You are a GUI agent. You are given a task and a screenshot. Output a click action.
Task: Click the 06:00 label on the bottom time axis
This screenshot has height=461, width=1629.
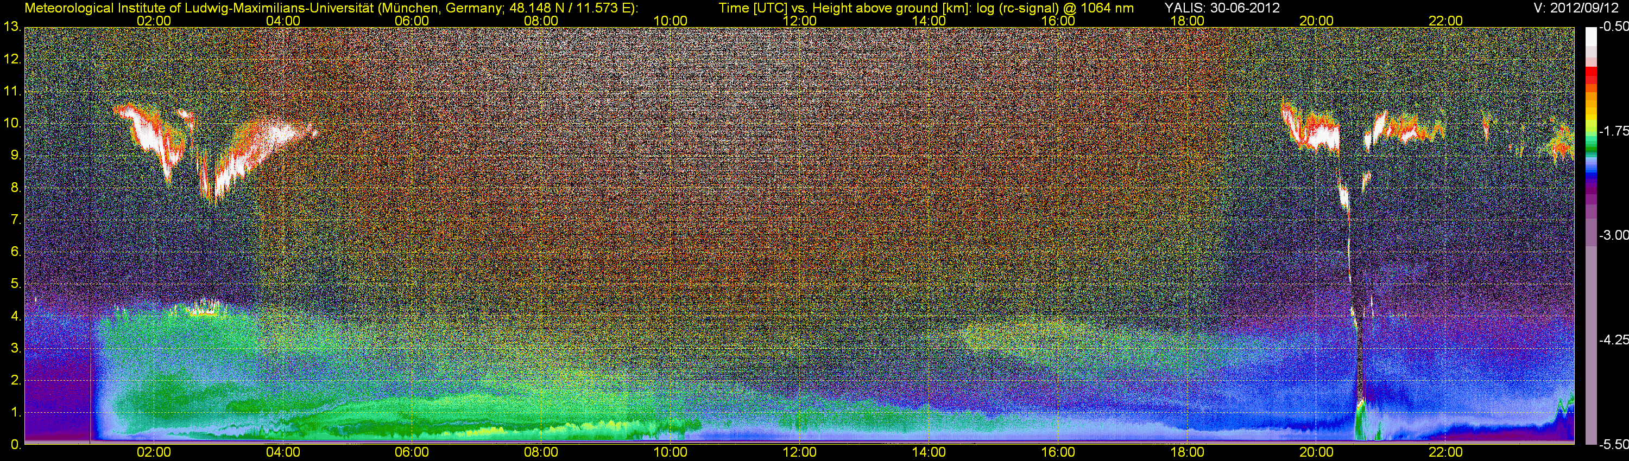click(x=412, y=452)
